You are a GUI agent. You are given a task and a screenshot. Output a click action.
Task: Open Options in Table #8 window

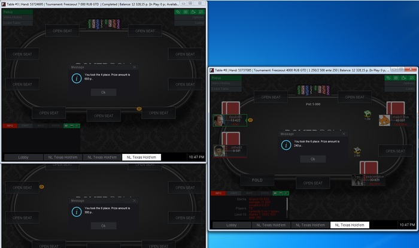point(400,83)
